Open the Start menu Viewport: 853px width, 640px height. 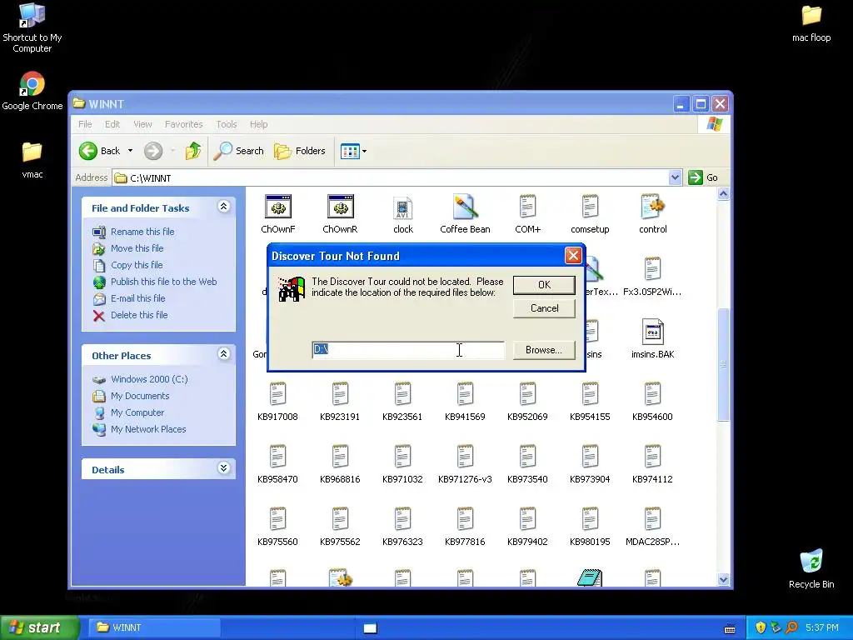(x=39, y=627)
